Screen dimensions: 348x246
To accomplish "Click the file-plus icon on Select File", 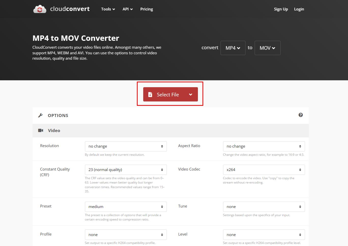I will (x=150, y=95).
